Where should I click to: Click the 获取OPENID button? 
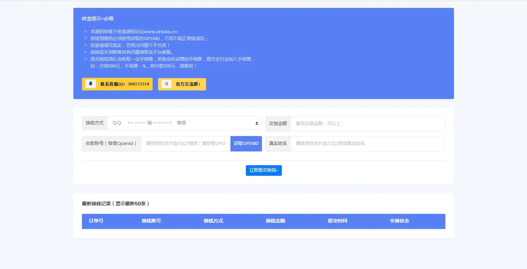coord(246,144)
